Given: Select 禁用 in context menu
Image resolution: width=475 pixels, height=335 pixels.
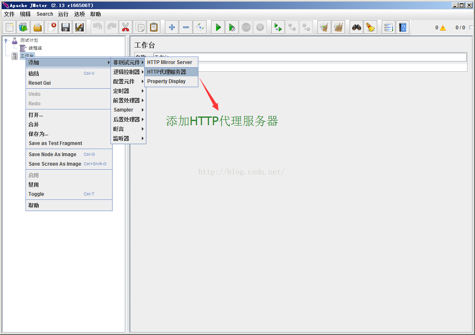Looking at the screenshot, I should pyautogui.click(x=69, y=185).
